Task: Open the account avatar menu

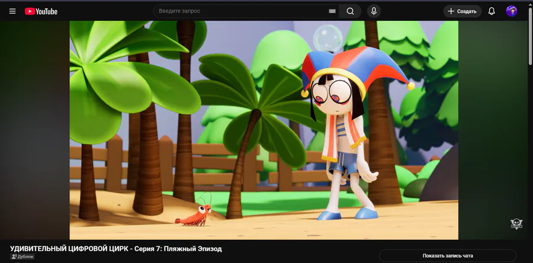Action: [511, 11]
